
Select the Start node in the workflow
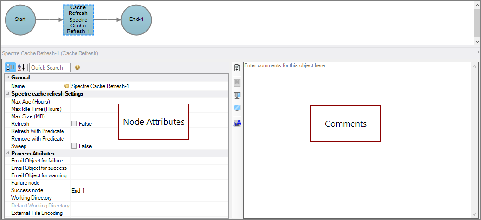pyautogui.click(x=20, y=19)
